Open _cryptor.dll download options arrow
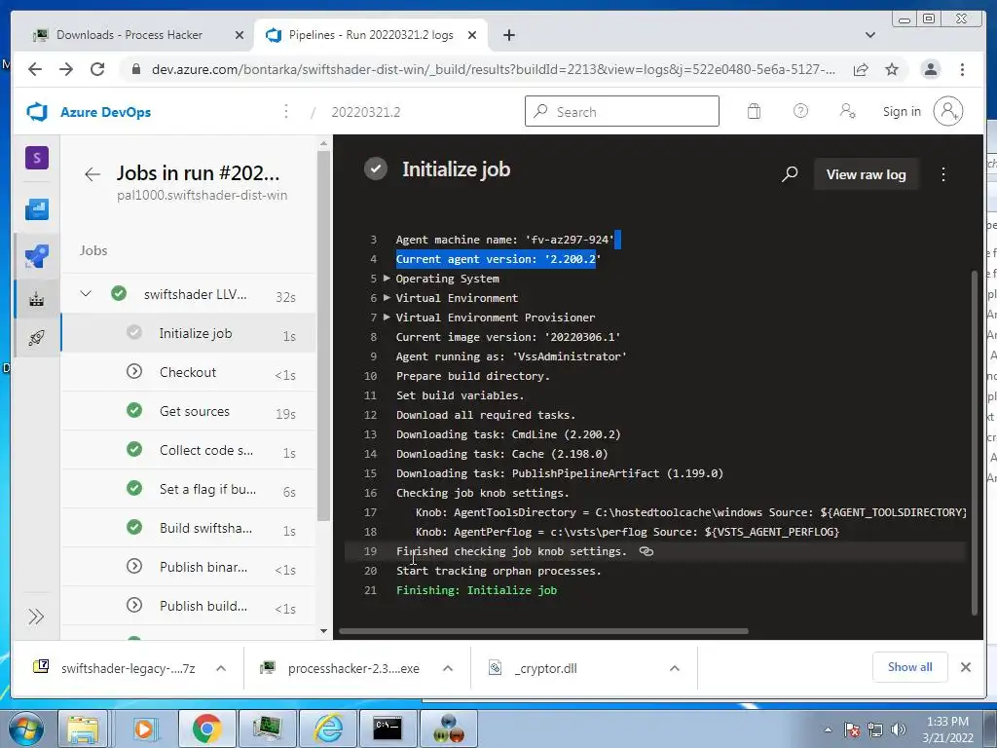Screen dimensions: 997x748 click(675, 668)
